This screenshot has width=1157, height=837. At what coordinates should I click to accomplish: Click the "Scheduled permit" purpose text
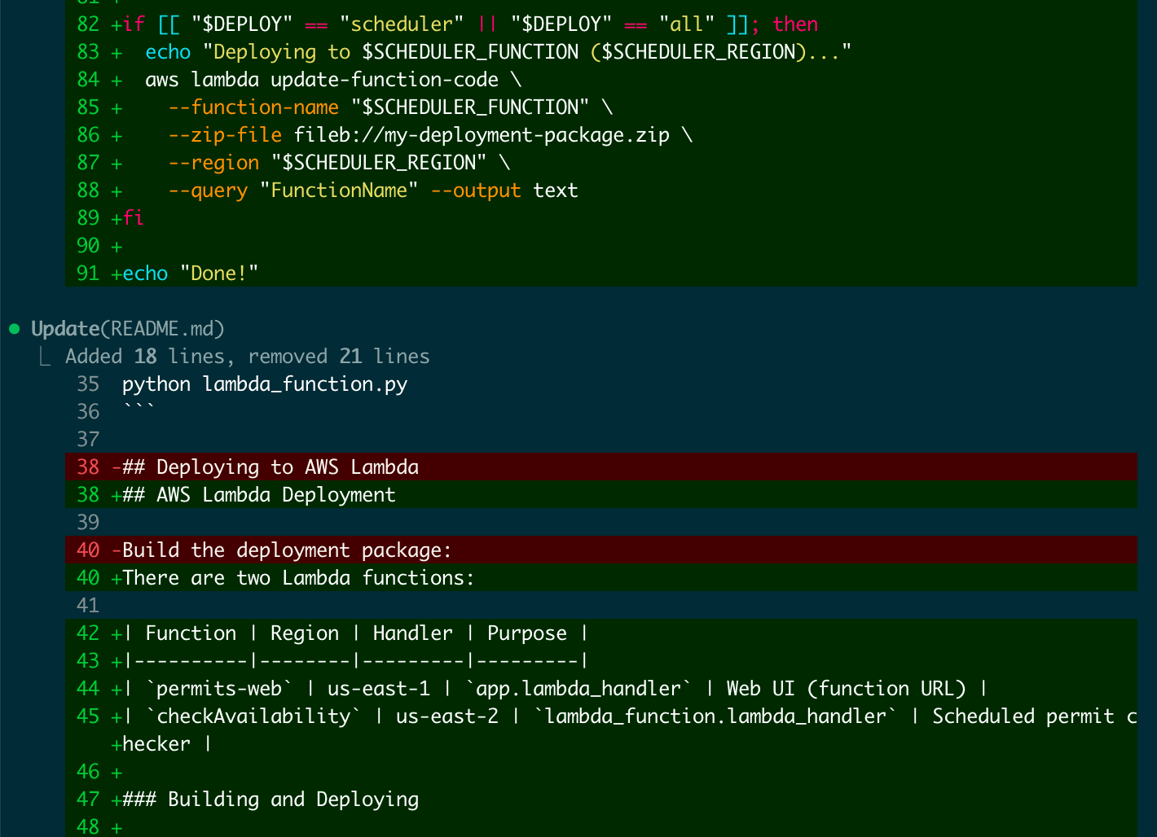(x=1023, y=716)
